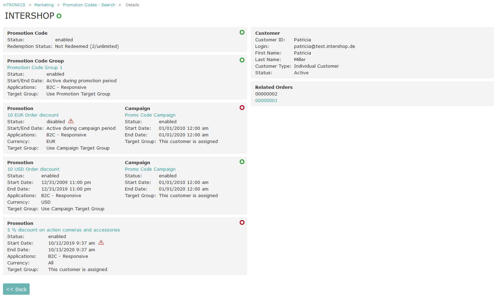Click green circle beside the INTERSHOP logo
The height and width of the screenshot is (296, 498).
pyautogui.click(x=59, y=16)
